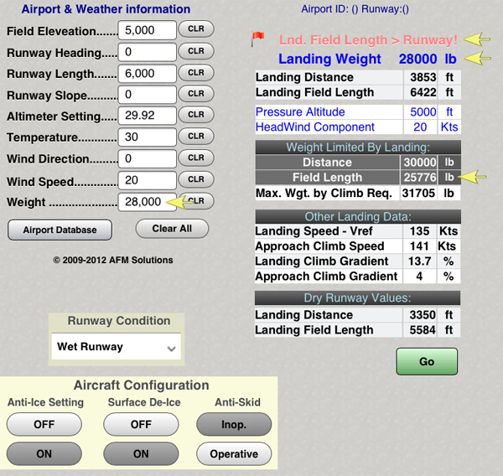Image resolution: width=503 pixels, height=476 pixels.
Task: Clear the Runway Length value
Action: (196, 73)
